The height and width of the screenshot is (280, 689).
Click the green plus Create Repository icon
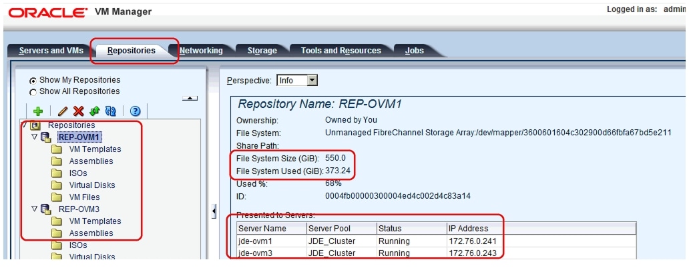38,111
